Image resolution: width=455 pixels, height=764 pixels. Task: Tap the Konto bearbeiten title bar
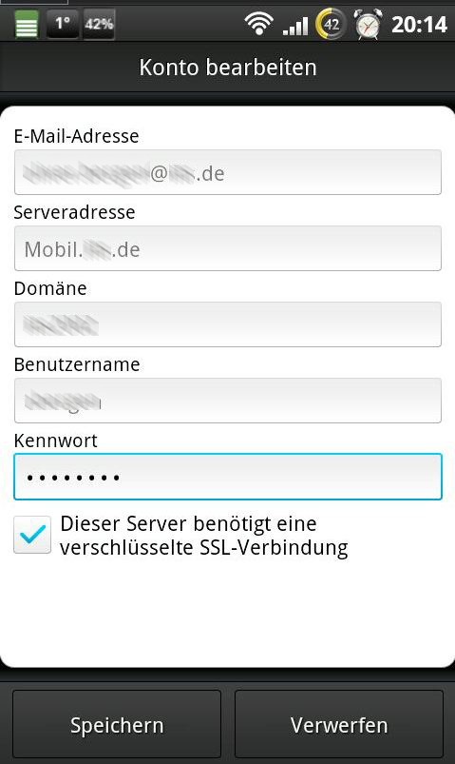[x=228, y=67]
